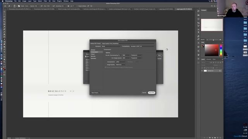This screenshot has height=139, width=248.
Task: Select the Type tool
Action: 4,52
